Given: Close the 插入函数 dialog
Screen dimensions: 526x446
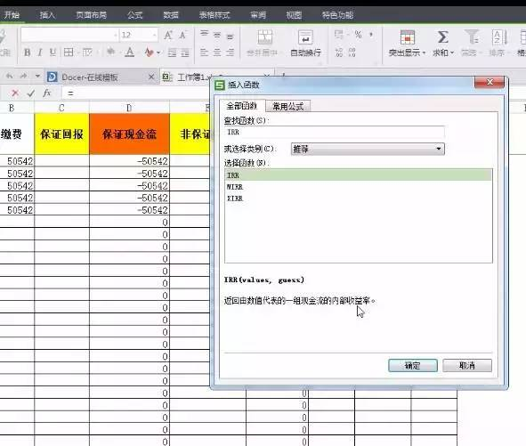Looking at the screenshot, I should (x=490, y=82).
